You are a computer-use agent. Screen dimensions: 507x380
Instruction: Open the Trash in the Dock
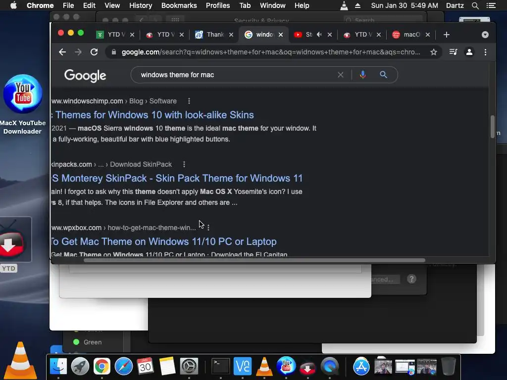tap(448, 366)
